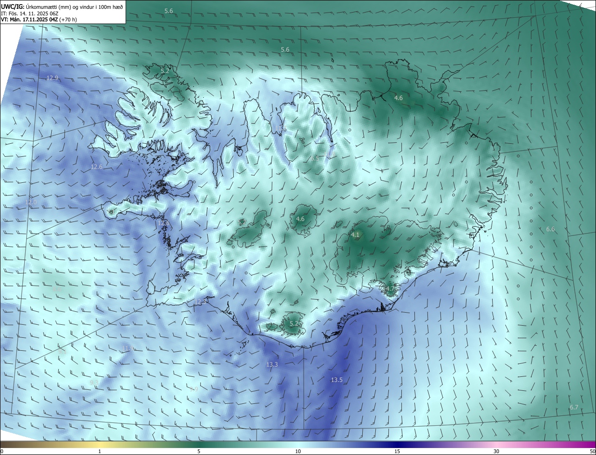
Task: Click the 4.7 value label near the southeast coast
Action: (390, 288)
